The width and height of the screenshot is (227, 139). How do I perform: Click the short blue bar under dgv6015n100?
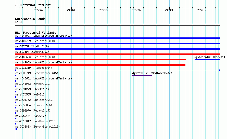207,60
